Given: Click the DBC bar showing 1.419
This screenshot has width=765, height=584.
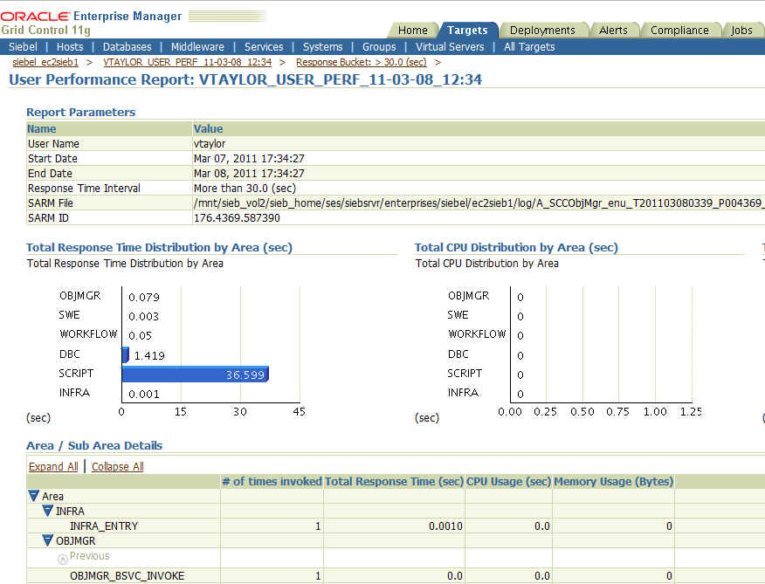Looking at the screenshot, I should pyautogui.click(x=126, y=354).
